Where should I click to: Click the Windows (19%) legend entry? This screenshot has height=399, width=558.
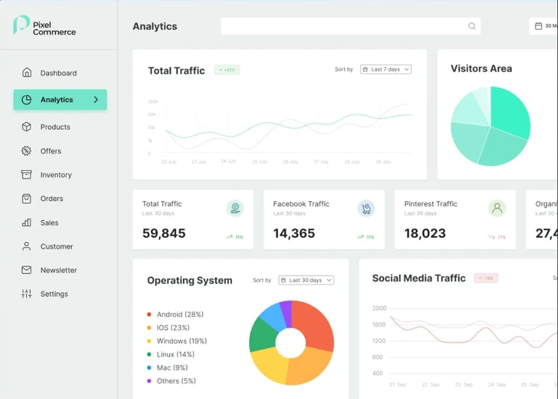pos(177,341)
